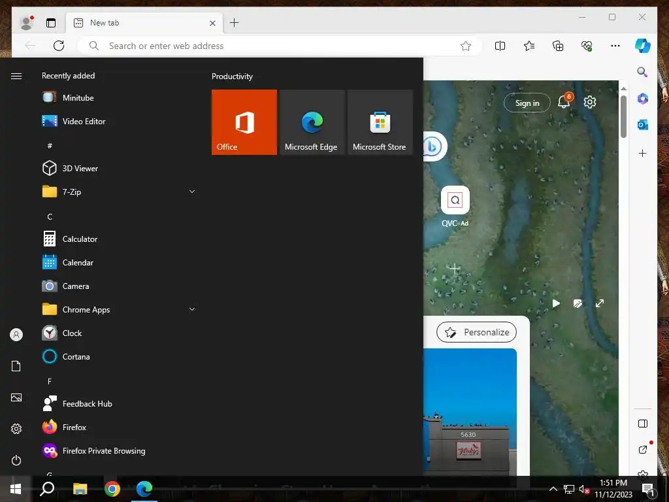Open Copilot sidebar icon
Viewport: 669px width, 502px height.
point(642,46)
